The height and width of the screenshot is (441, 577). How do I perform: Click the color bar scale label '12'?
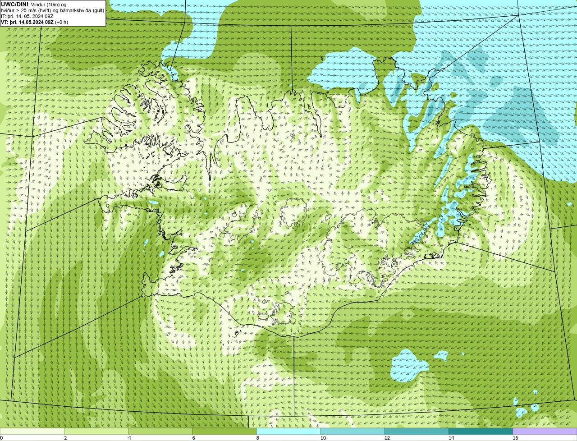pyautogui.click(x=387, y=438)
